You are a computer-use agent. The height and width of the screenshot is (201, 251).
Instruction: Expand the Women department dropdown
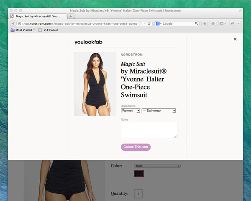coord(130,111)
